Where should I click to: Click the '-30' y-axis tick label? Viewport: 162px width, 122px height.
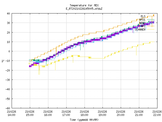pyautogui.click(x=8, y=80)
